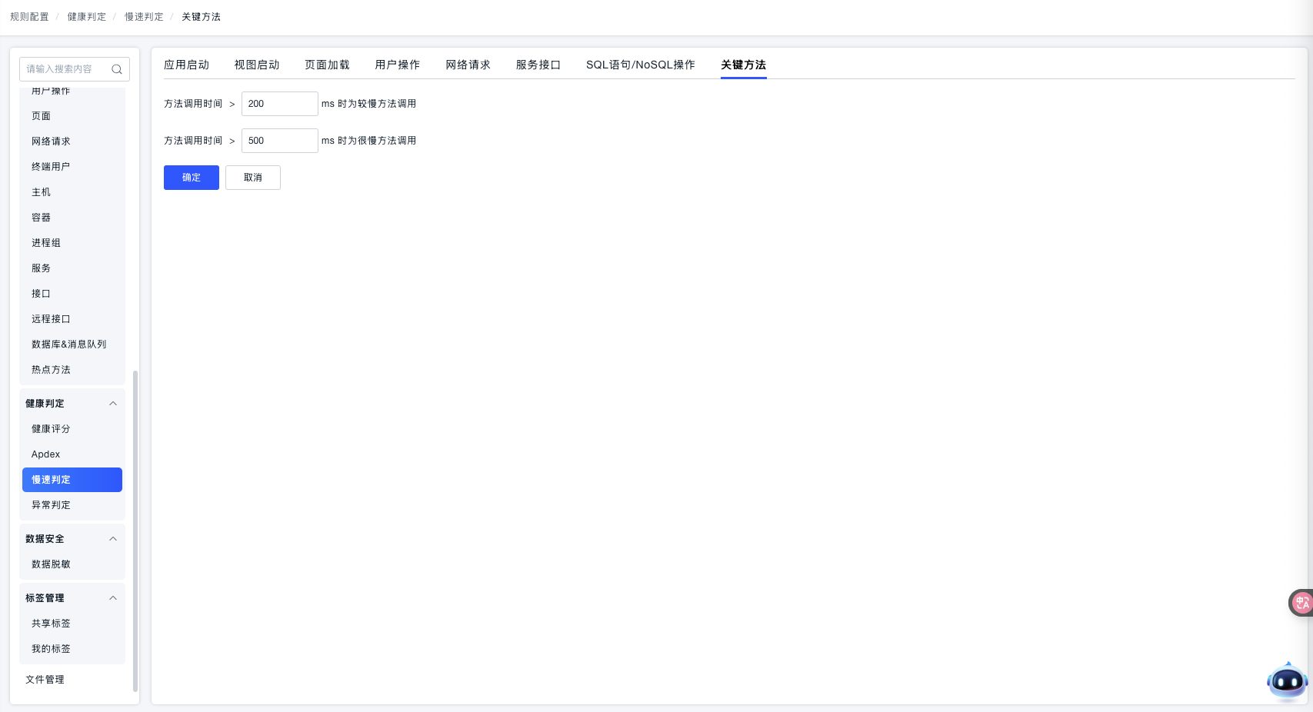Click the 确定 button
The width and height of the screenshot is (1313, 712).
click(192, 178)
